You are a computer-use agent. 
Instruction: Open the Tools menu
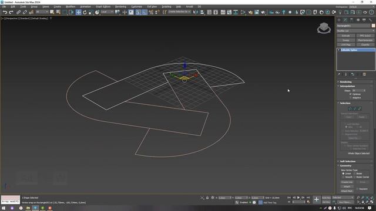pos(23,6)
